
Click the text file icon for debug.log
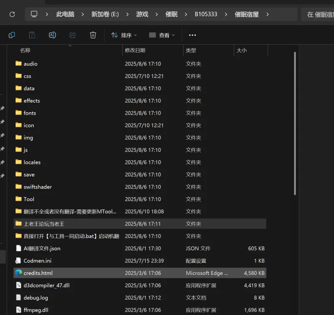tap(18, 297)
